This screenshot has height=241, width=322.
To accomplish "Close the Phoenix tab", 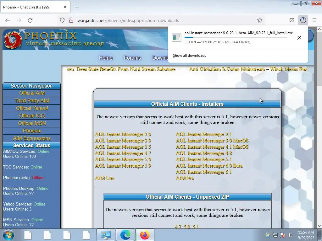I will pos(65,7).
